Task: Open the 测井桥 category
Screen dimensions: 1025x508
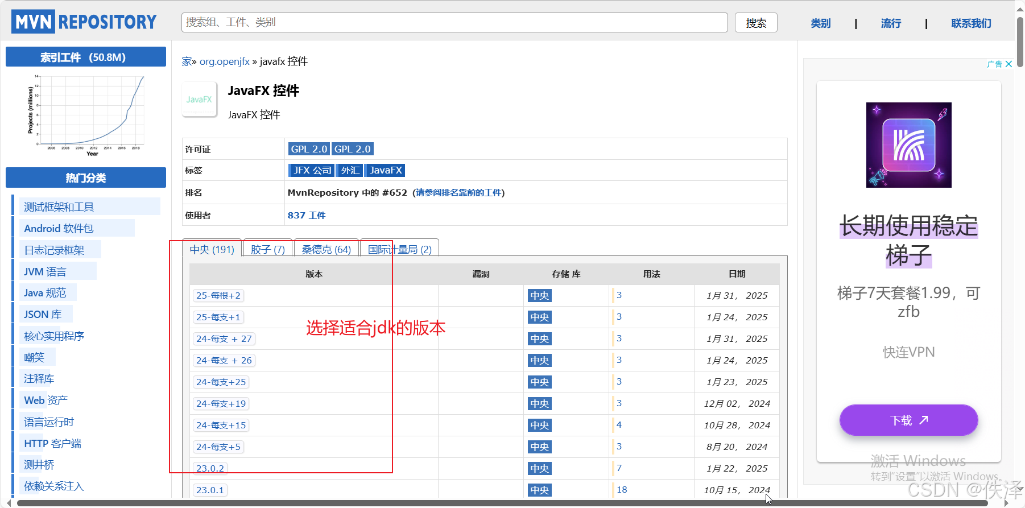Action: (x=39, y=465)
